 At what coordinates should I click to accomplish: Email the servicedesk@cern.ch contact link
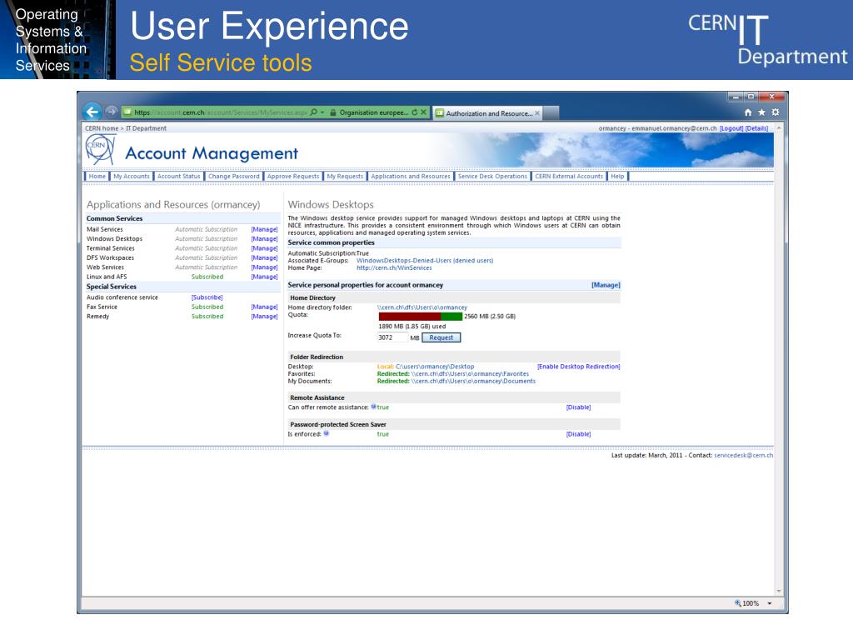coord(743,456)
